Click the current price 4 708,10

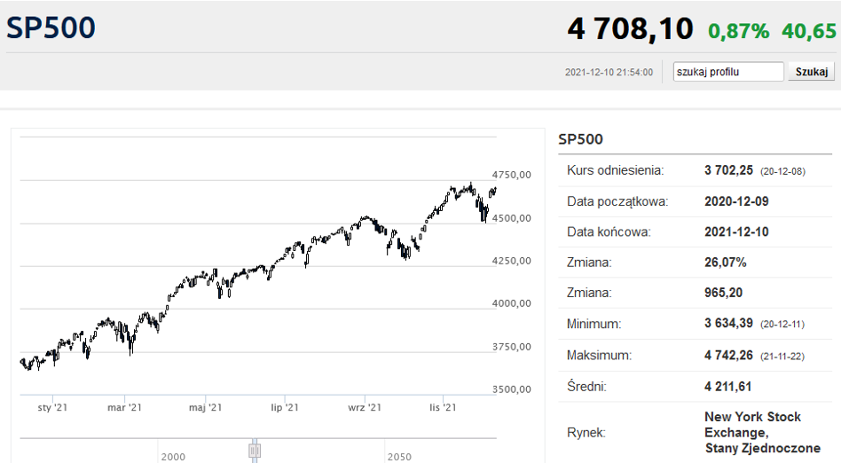click(630, 29)
